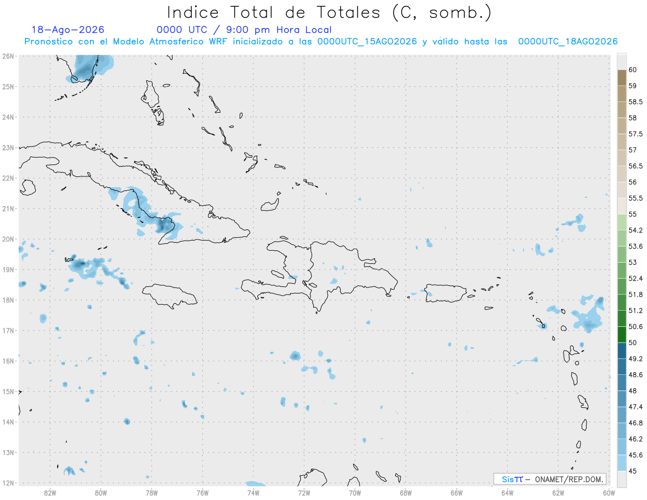Click the legend value '59'
The height and width of the screenshot is (500, 647).
click(632, 86)
